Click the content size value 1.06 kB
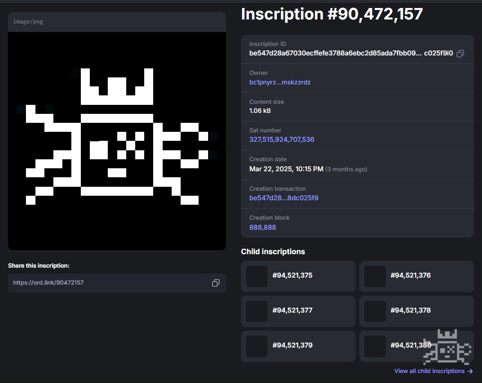 pyautogui.click(x=260, y=111)
